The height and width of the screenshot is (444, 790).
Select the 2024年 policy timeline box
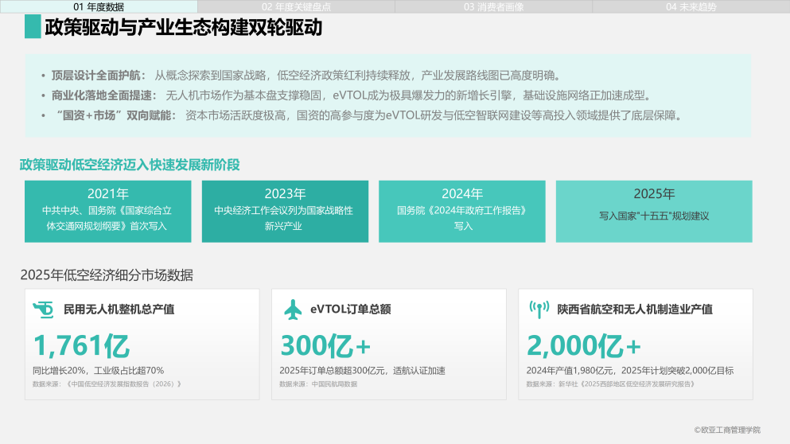pos(462,212)
